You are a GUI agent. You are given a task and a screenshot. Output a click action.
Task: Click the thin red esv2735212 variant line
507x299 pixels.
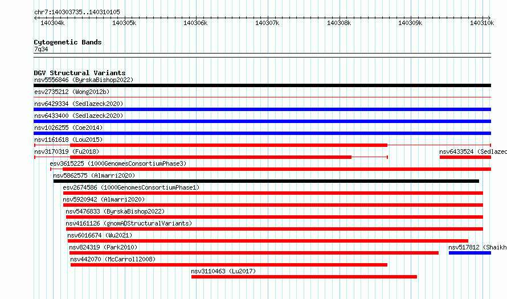[x=262, y=97]
